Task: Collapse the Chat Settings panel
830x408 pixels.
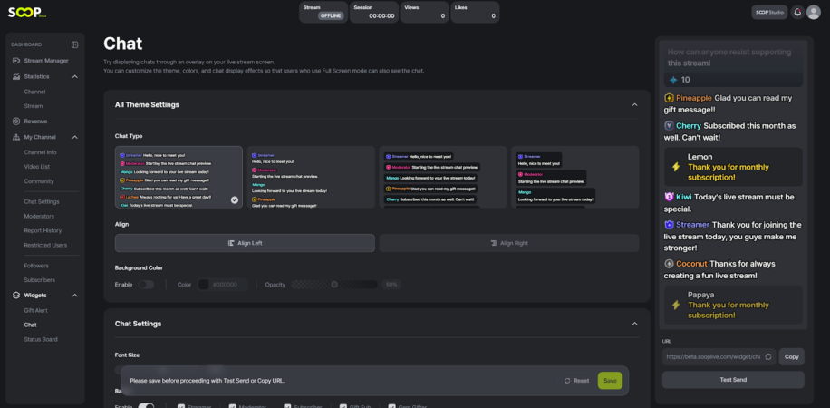Action: click(634, 324)
